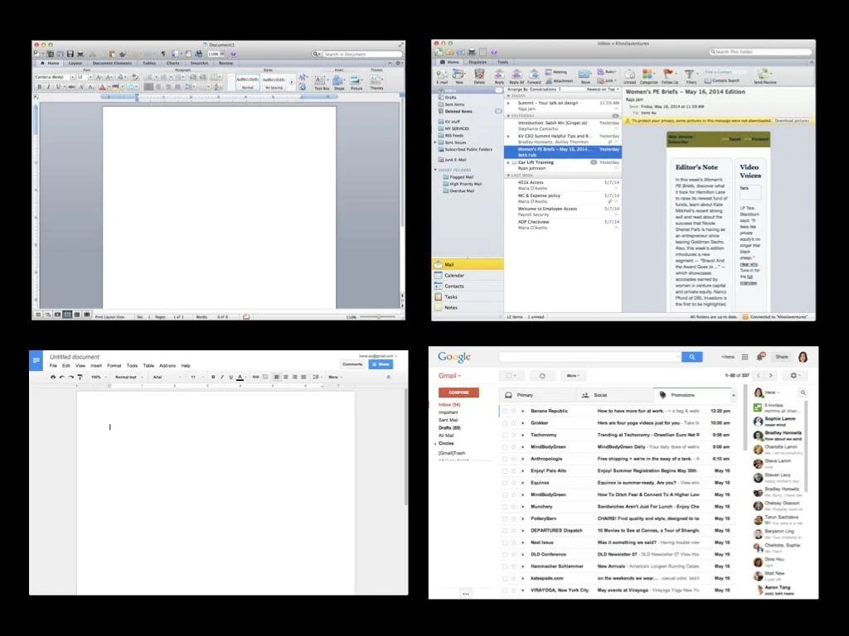The height and width of the screenshot is (636, 849).
Task: Click the Delete trash icon in Outlook
Action: tap(479, 75)
